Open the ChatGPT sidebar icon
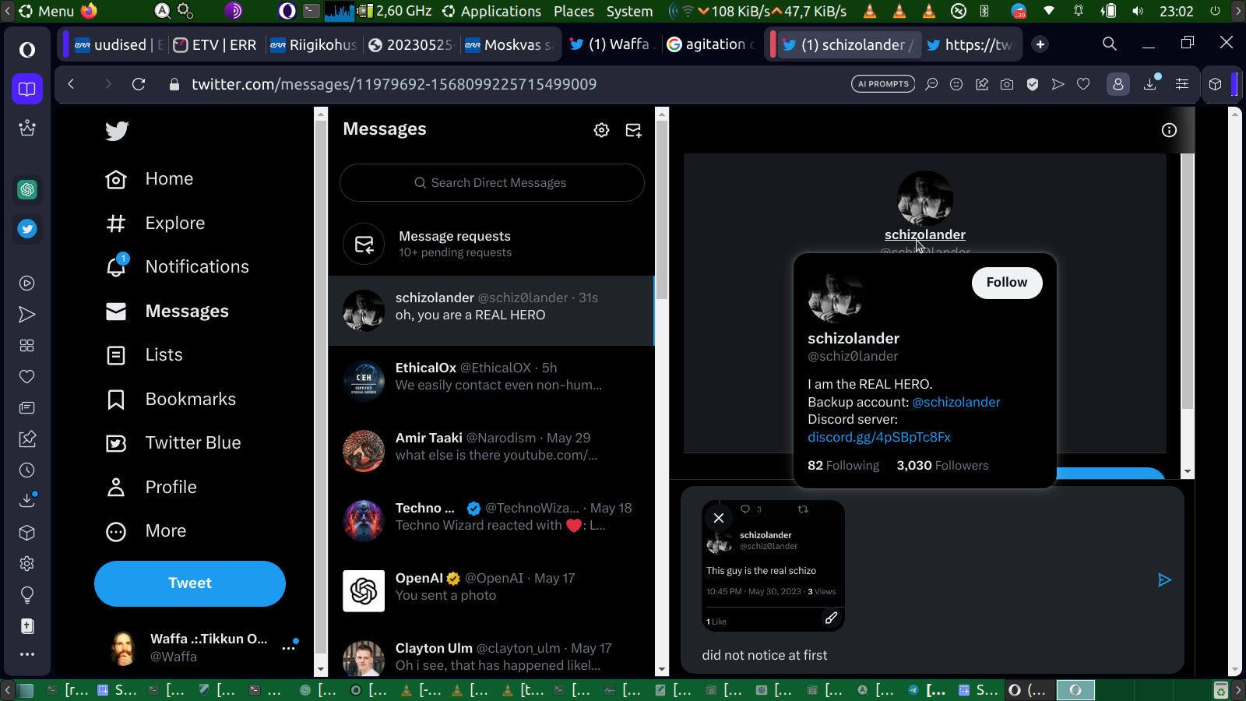This screenshot has width=1246, height=701. (x=27, y=189)
